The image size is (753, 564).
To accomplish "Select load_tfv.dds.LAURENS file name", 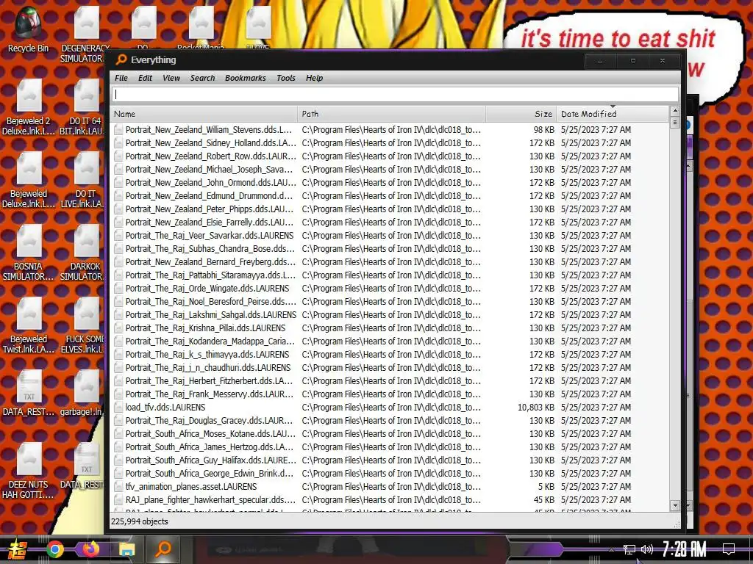I will 165,407.
